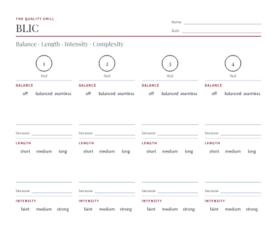Click the numbered circle 4
The width and height of the screenshot is (277, 235).
233,64
